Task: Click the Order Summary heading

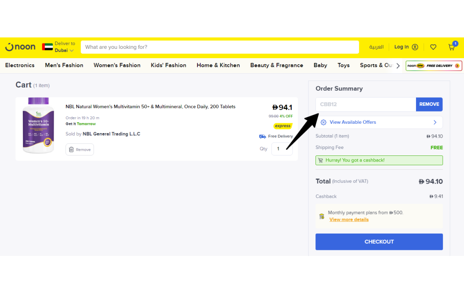Action: 339,88
